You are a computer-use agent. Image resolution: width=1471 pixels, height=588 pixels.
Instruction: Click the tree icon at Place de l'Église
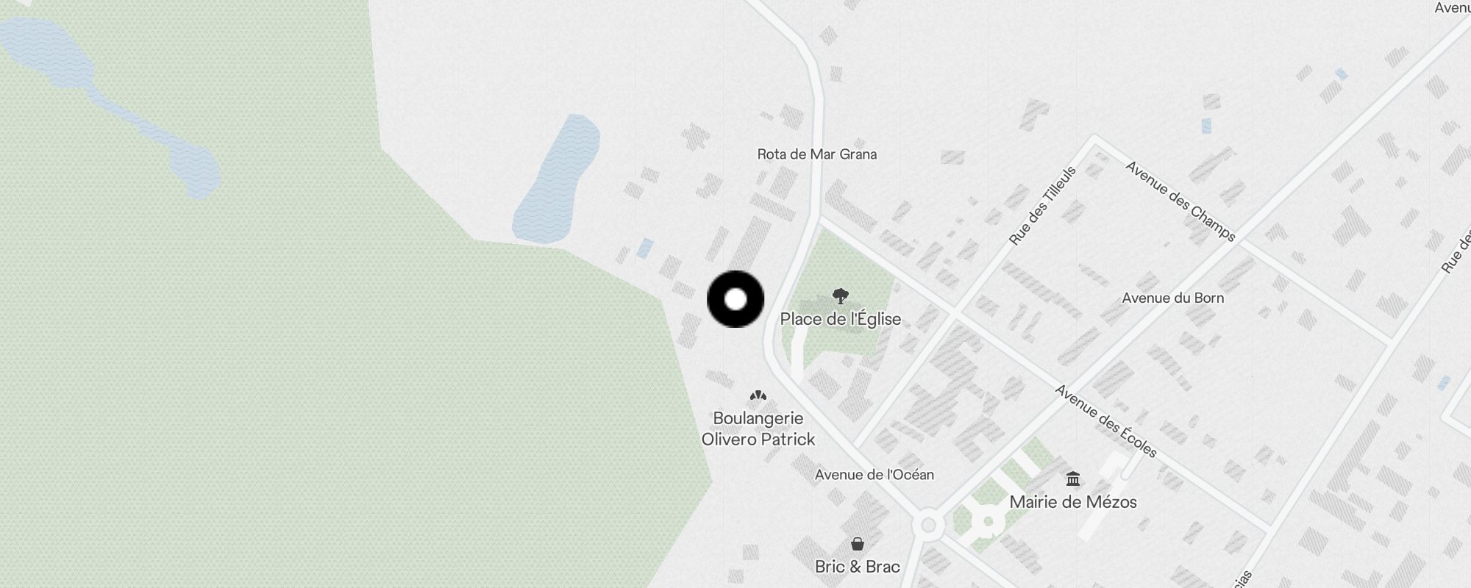pyautogui.click(x=841, y=296)
